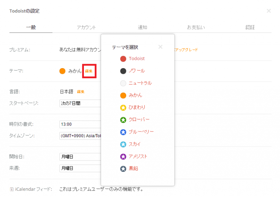Open the 開始日 dropdown set to 月曜日
The height and width of the screenshot is (197, 280).
coord(80,157)
